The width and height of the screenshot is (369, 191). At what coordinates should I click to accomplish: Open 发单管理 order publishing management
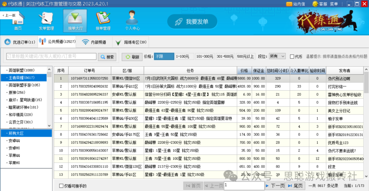(46, 20)
